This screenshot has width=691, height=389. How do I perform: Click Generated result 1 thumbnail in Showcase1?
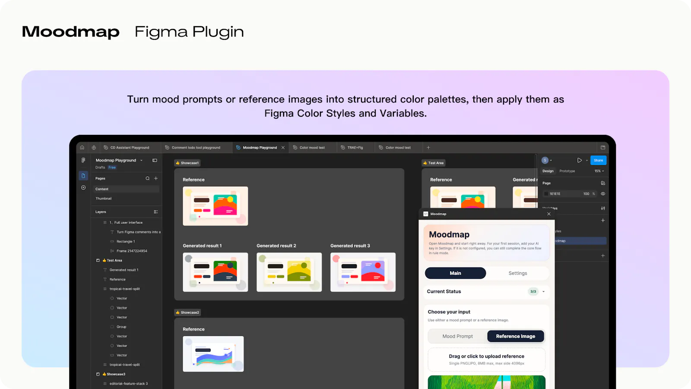click(216, 272)
